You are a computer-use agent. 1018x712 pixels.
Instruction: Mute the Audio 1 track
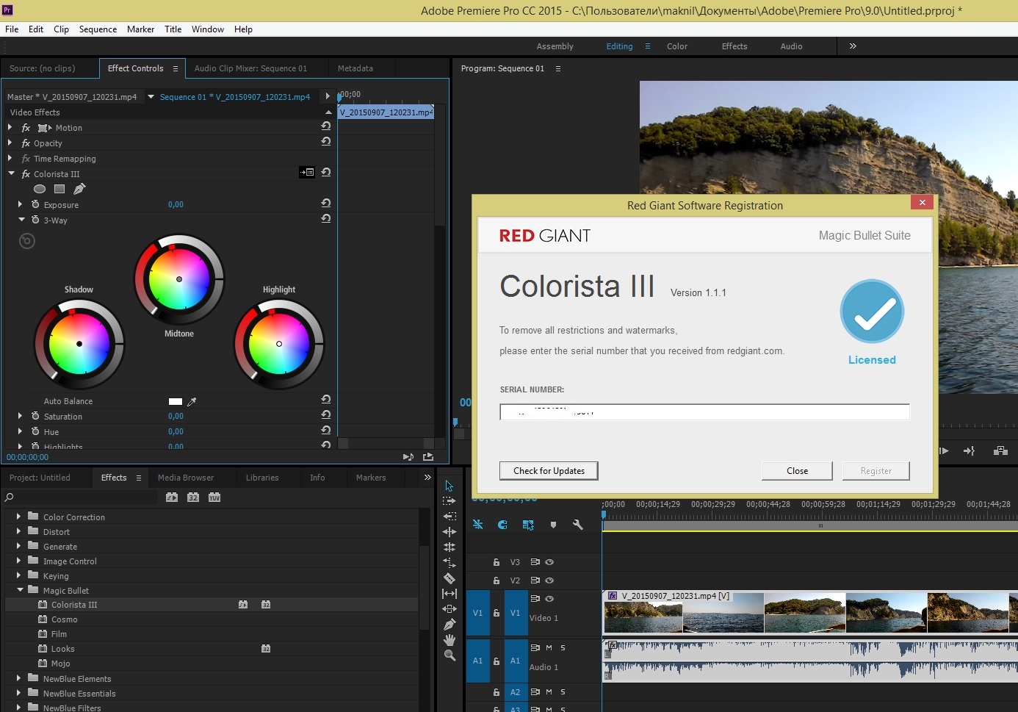coord(549,648)
